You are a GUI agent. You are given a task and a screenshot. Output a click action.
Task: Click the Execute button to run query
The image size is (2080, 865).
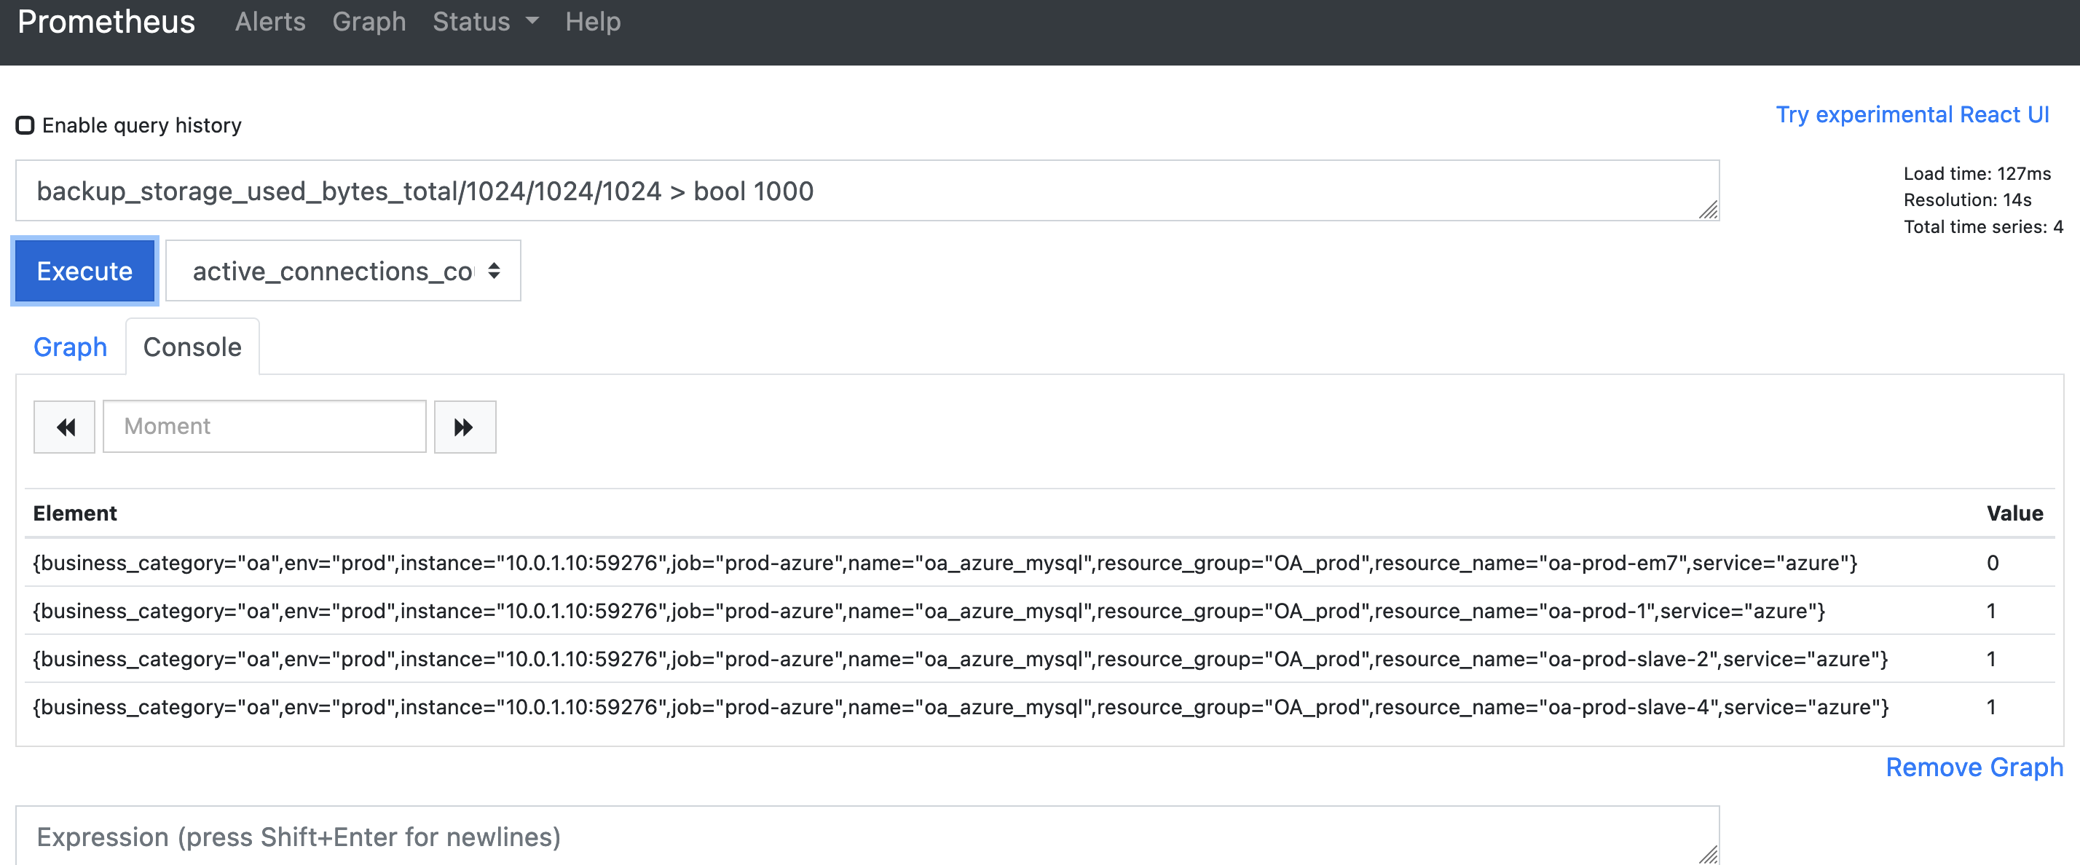click(x=85, y=271)
